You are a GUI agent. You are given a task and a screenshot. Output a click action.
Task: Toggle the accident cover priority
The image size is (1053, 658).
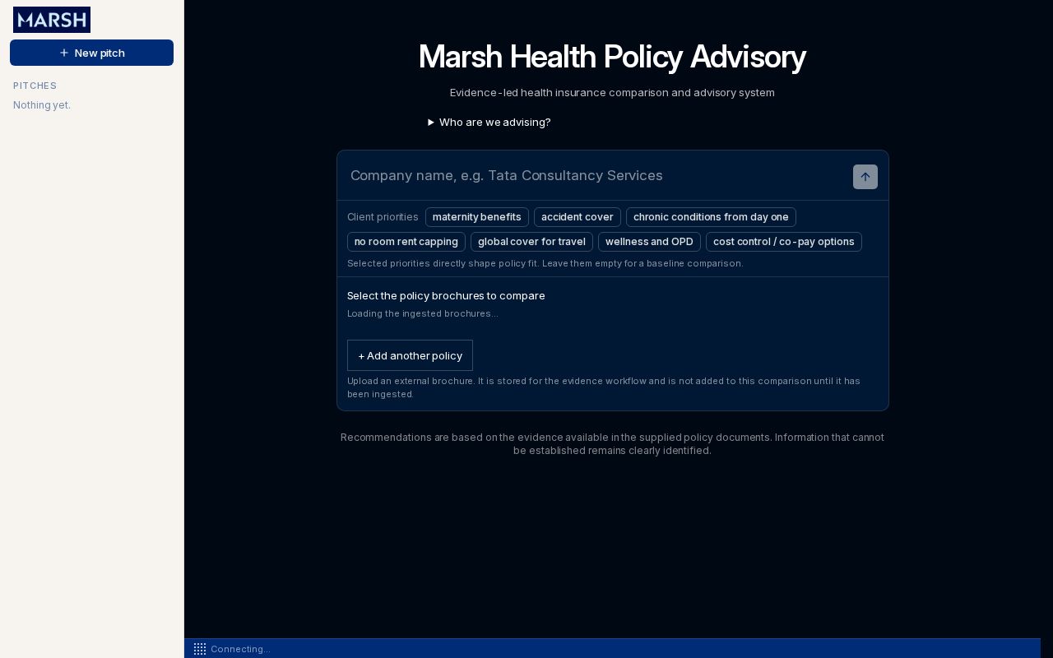[x=578, y=217]
